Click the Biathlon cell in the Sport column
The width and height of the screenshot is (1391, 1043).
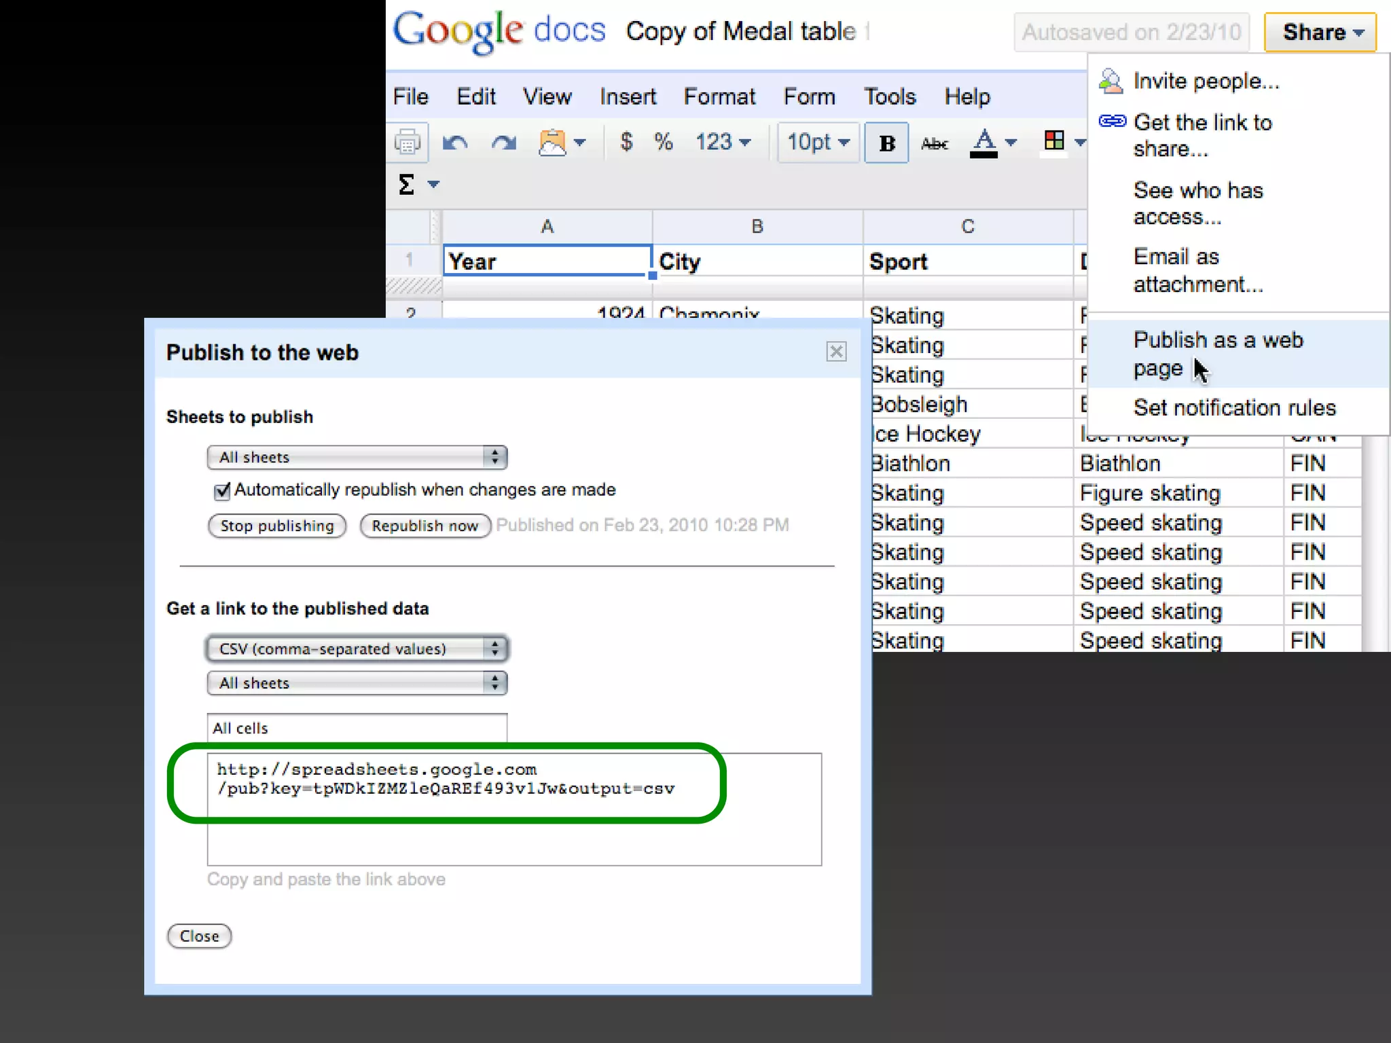coord(973,463)
